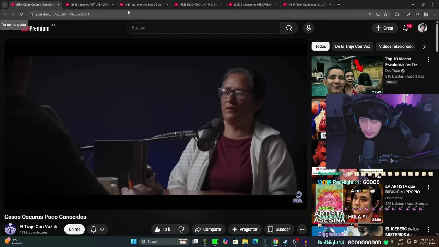Click the search magnifier button on YouTube

click(289, 28)
